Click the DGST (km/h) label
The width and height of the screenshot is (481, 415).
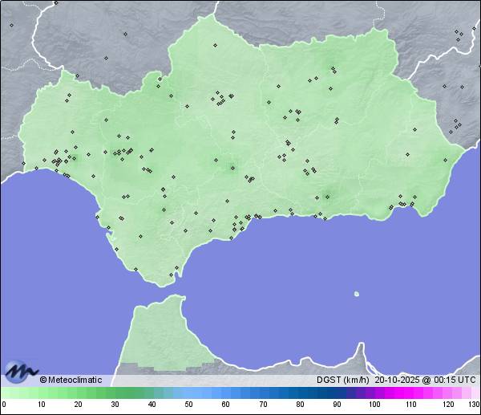342,380
